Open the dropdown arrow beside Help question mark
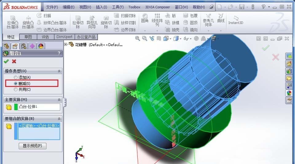Image resolution: width=295 pixels, height=164 pixels. (269, 7)
